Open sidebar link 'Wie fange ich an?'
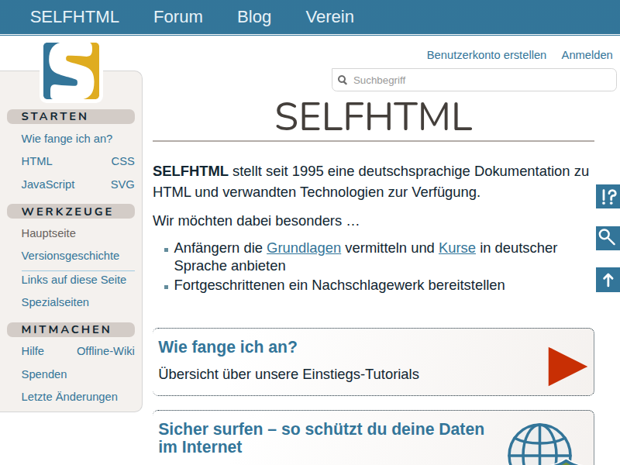Viewport: 620px width, 465px height. click(67, 139)
